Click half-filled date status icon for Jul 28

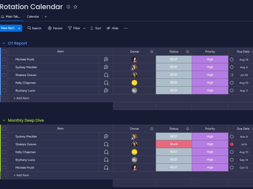[232, 75]
